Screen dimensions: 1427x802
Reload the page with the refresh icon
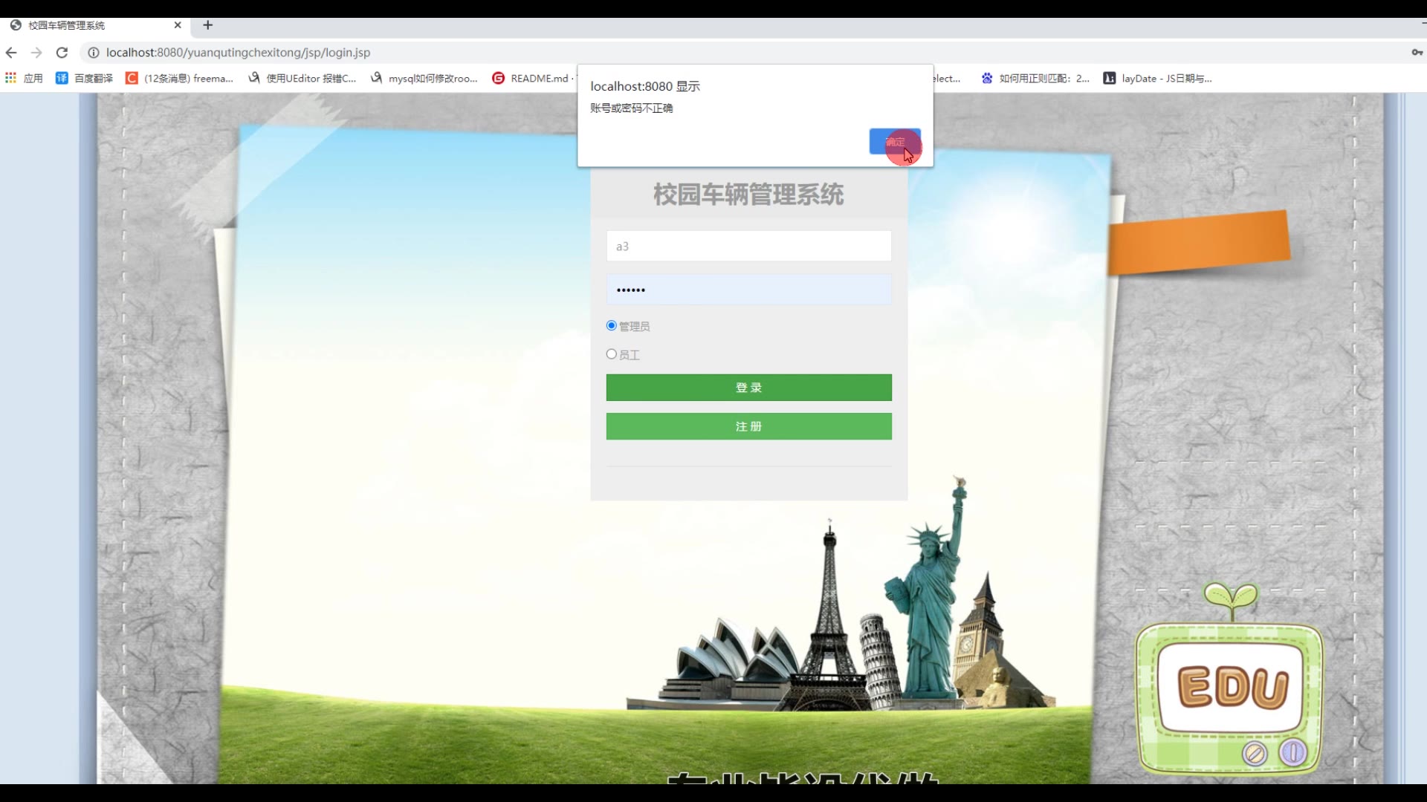(x=62, y=53)
